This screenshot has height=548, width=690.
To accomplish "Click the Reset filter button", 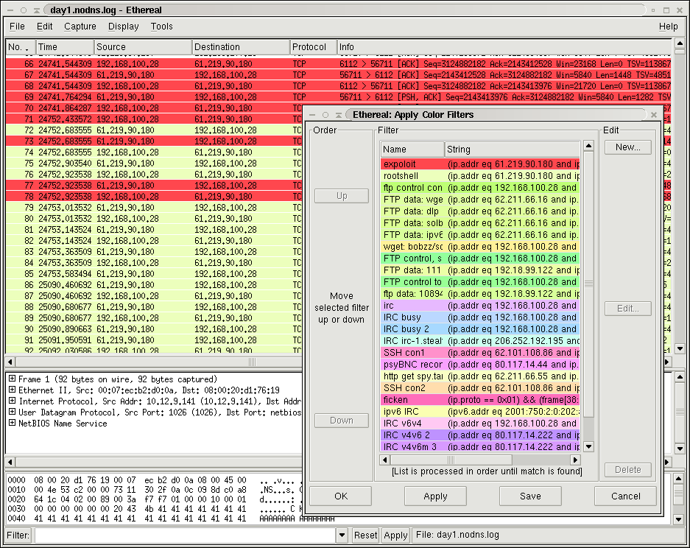I will pyautogui.click(x=366, y=535).
